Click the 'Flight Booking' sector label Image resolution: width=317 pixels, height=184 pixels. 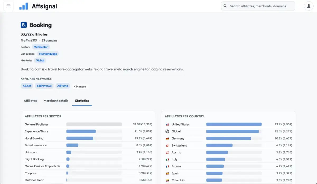click(x=34, y=159)
